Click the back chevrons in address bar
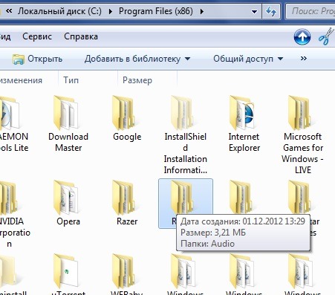 [x=9, y=11]
